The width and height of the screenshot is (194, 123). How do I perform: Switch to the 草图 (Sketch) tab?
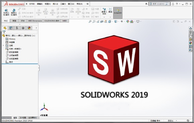pyautogui.click(x=14, y=21)
